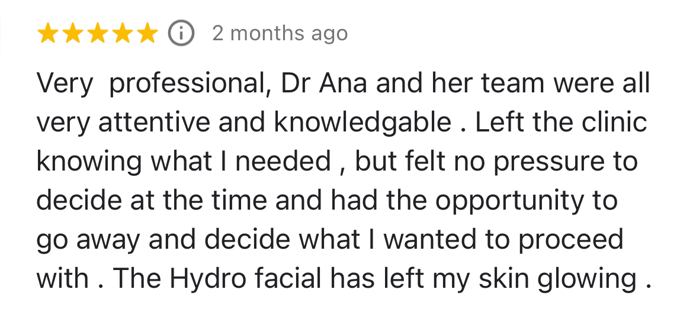This screenshot has width=693, height=318.
Task: Click 'Left the clinic' phrase
Action: pyautogui.click(x=560, y=123)
